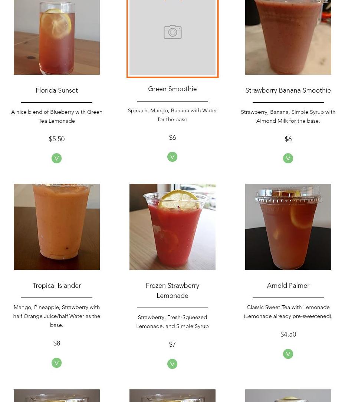345x402 pixels.
Task: Click the green V icon under Tropical Islander
Action: point(56,363)
